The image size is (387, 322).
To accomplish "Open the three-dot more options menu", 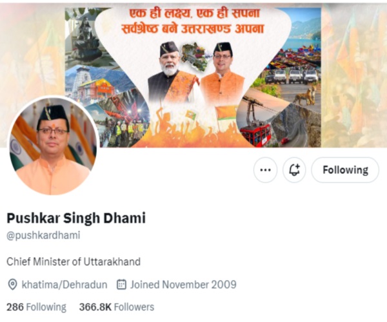I will (265, 170).
